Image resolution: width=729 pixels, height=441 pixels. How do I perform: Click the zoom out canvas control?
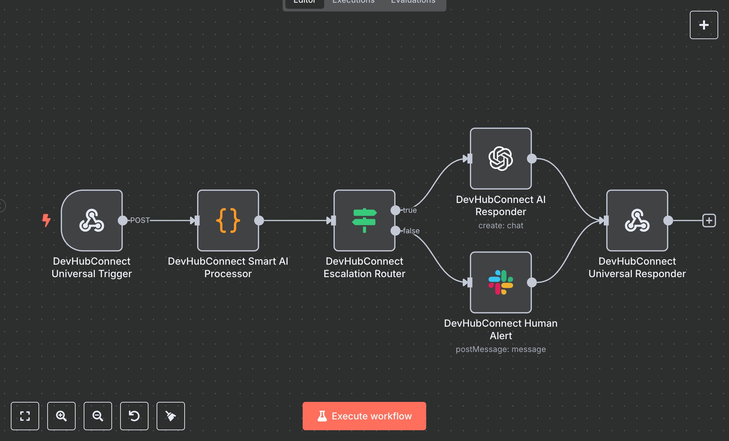pyautogui.click(x=98, y=416)
